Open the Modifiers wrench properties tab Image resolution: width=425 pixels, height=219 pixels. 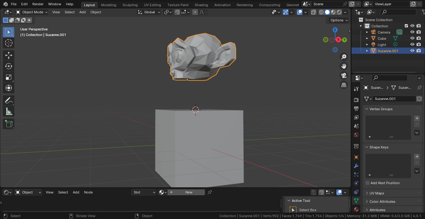coord(356,166)
